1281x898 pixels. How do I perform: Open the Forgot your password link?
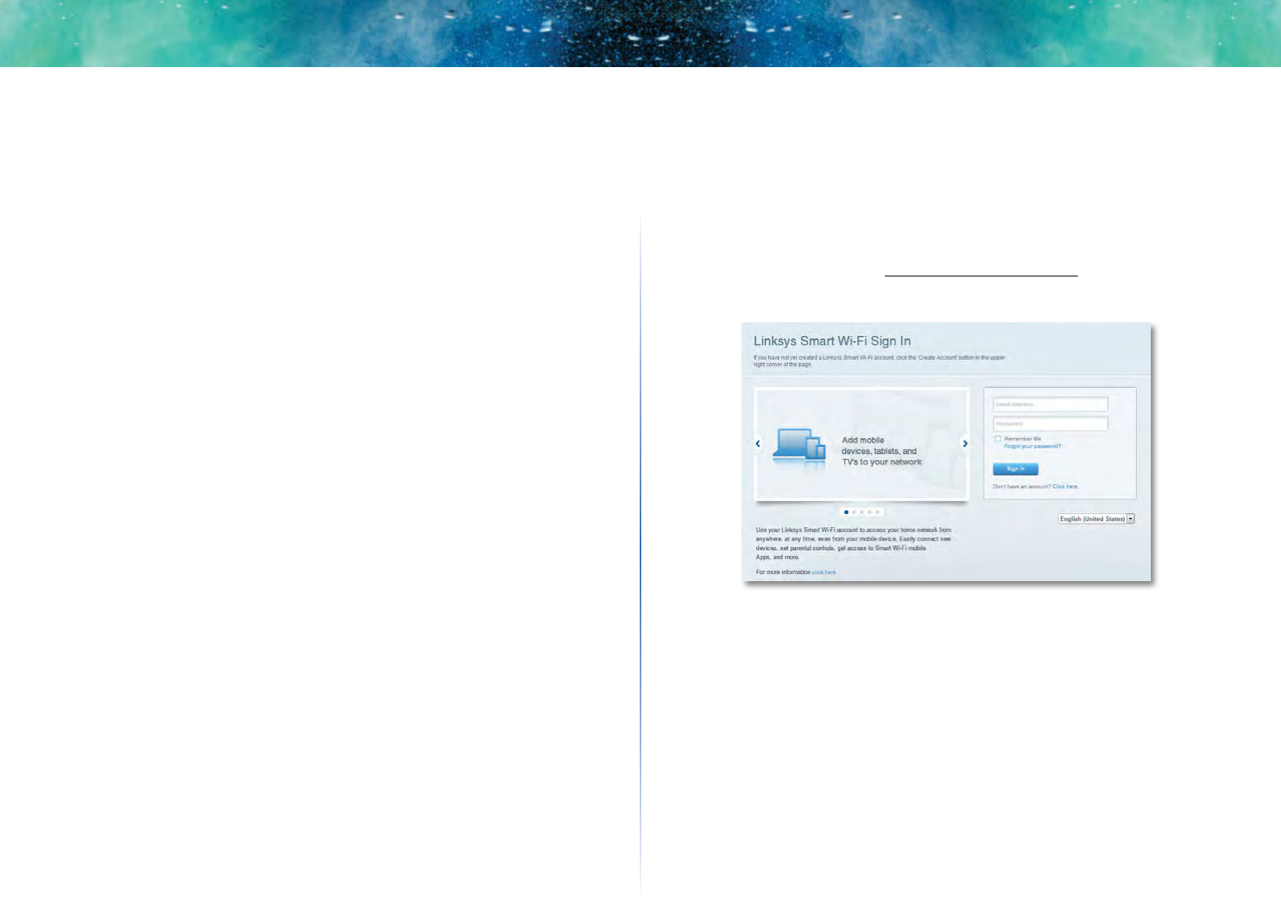click(1033, 446)
